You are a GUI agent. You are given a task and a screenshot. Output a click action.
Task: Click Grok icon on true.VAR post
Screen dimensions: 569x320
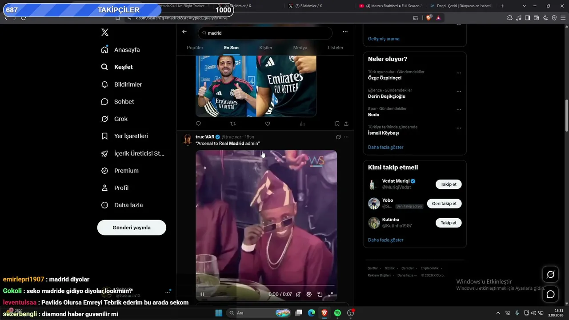pyautogui.click(x=338, y=137)
